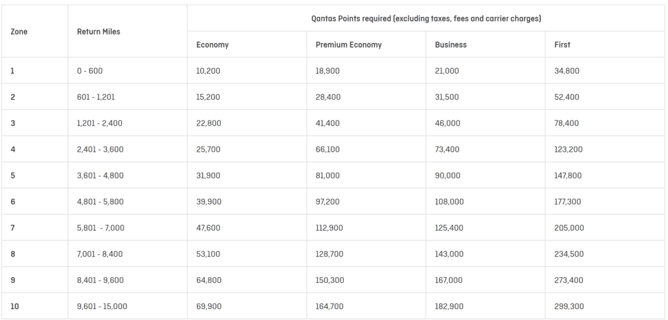Screen dimensions: 668x320
Task: Click the Zone column header
Action: (x=19, y=31)
